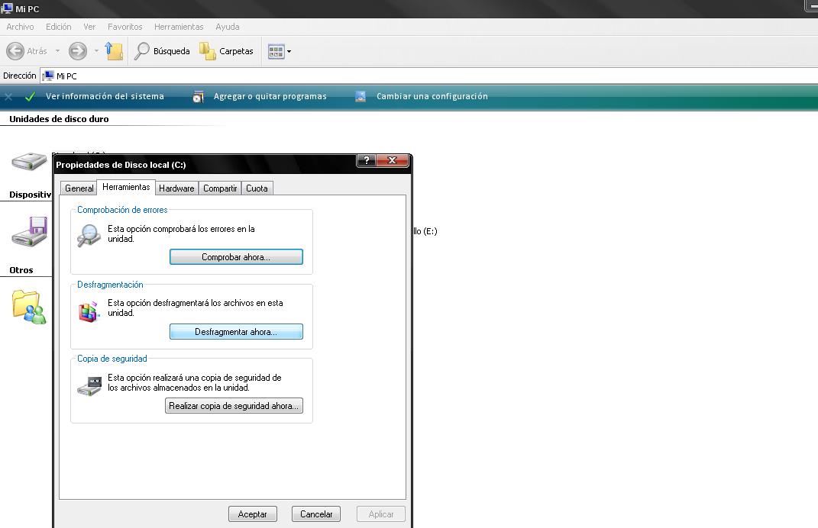The width and height of the screenshot is (818, 528).
Task: Switch to the General tab
Action: point(79,188)
